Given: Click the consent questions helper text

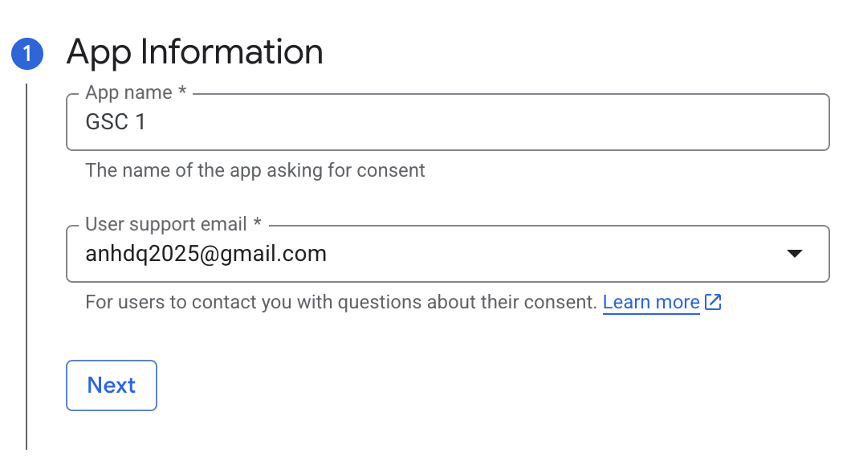Looking at the screenshot, I should 341,302.
